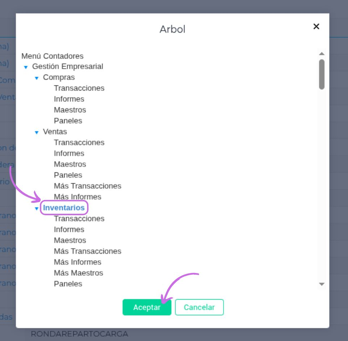Image resolution: width=348 pixels, height=341 pixels.
Task: Select the Gestión Empresarial node
Action: point(67,66)
